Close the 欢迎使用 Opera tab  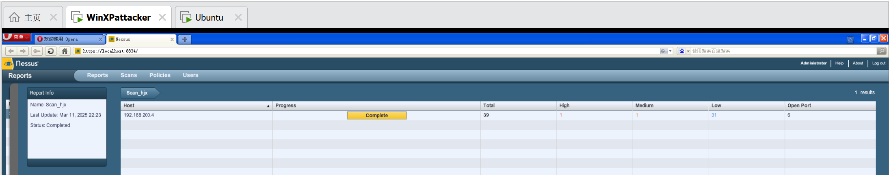(x=101, y=40)
